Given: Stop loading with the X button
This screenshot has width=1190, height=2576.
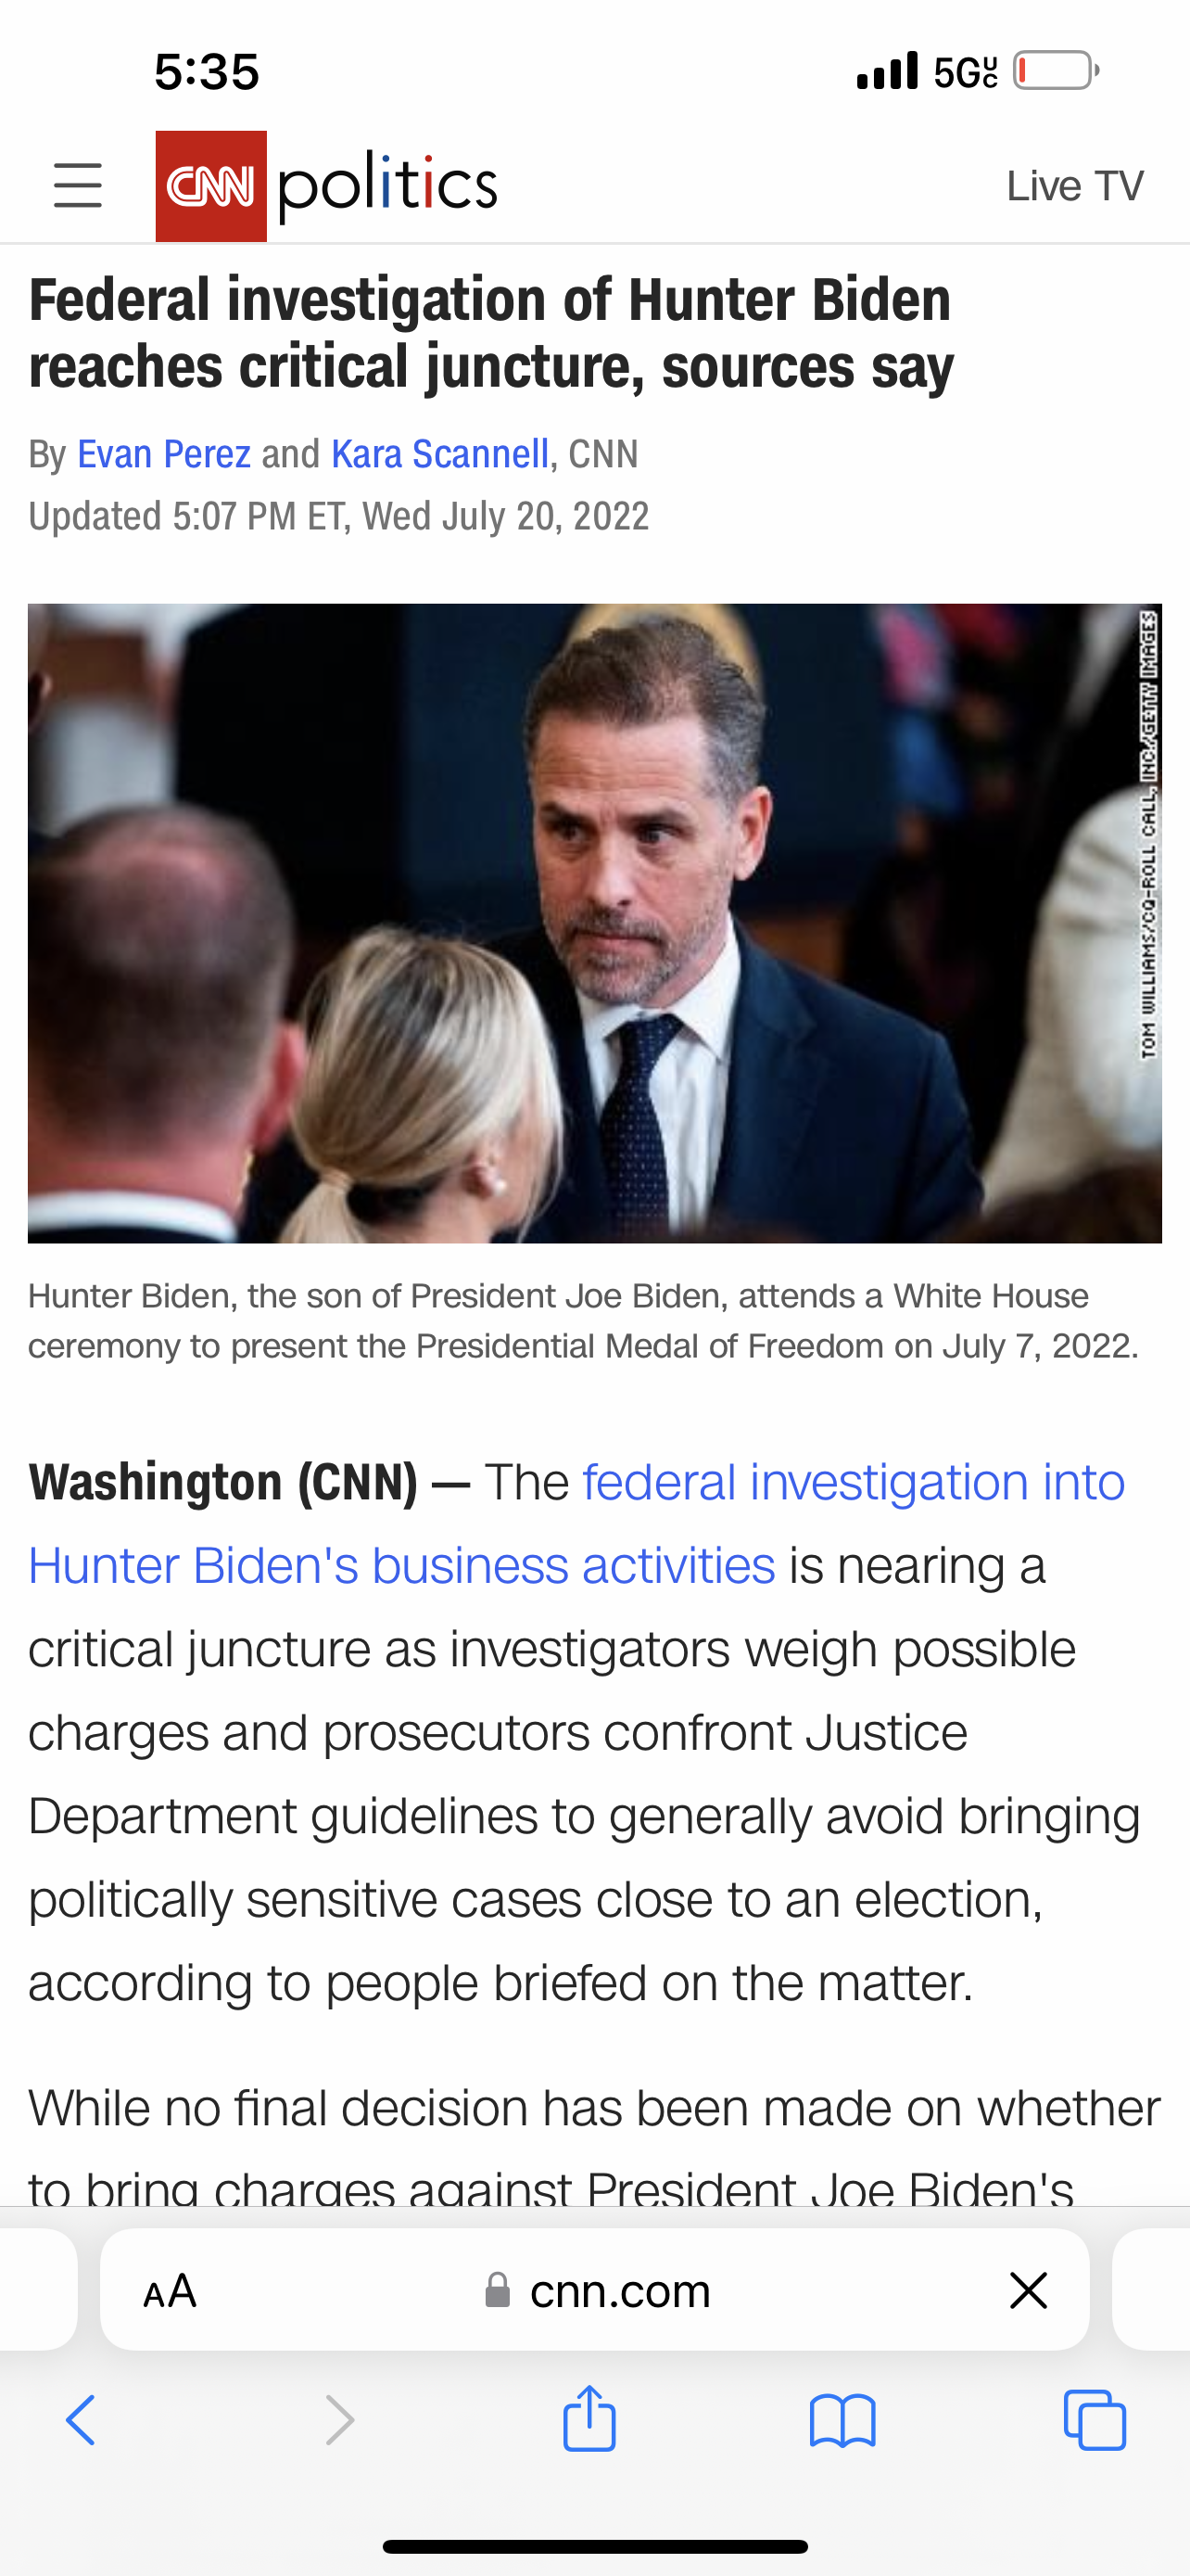Looking at the screenshot, I should [x=1028, y=2290].
